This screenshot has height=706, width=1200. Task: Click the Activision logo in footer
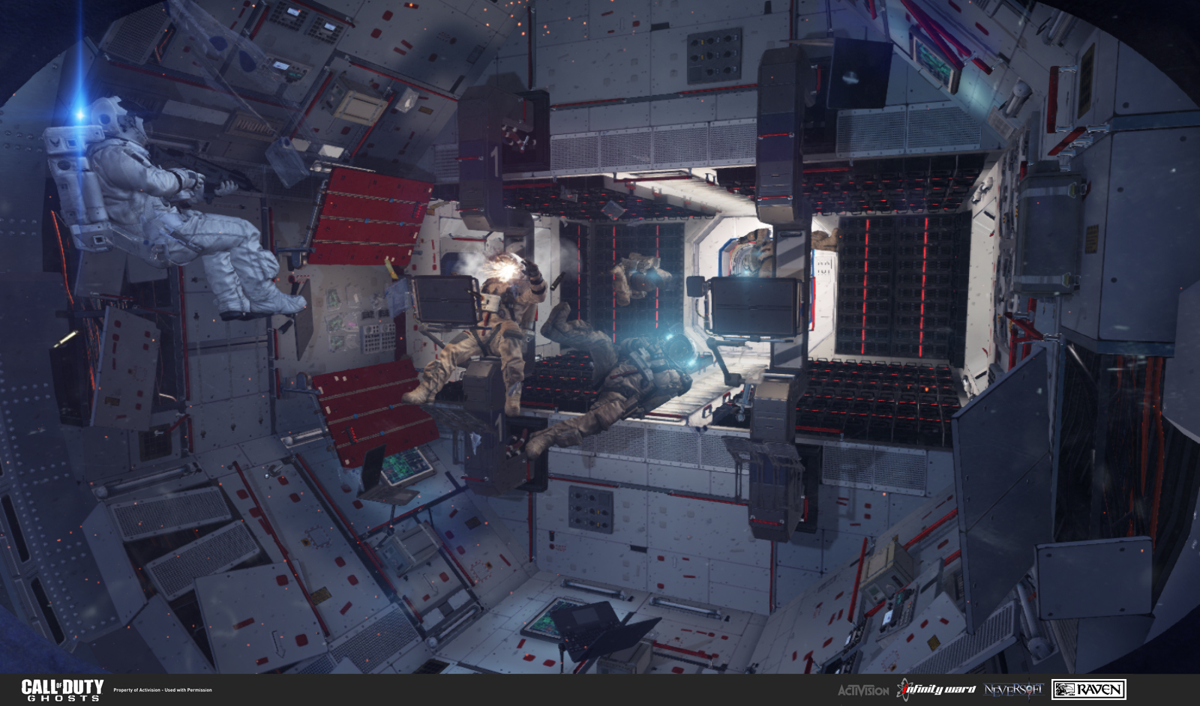coord(862,690)
